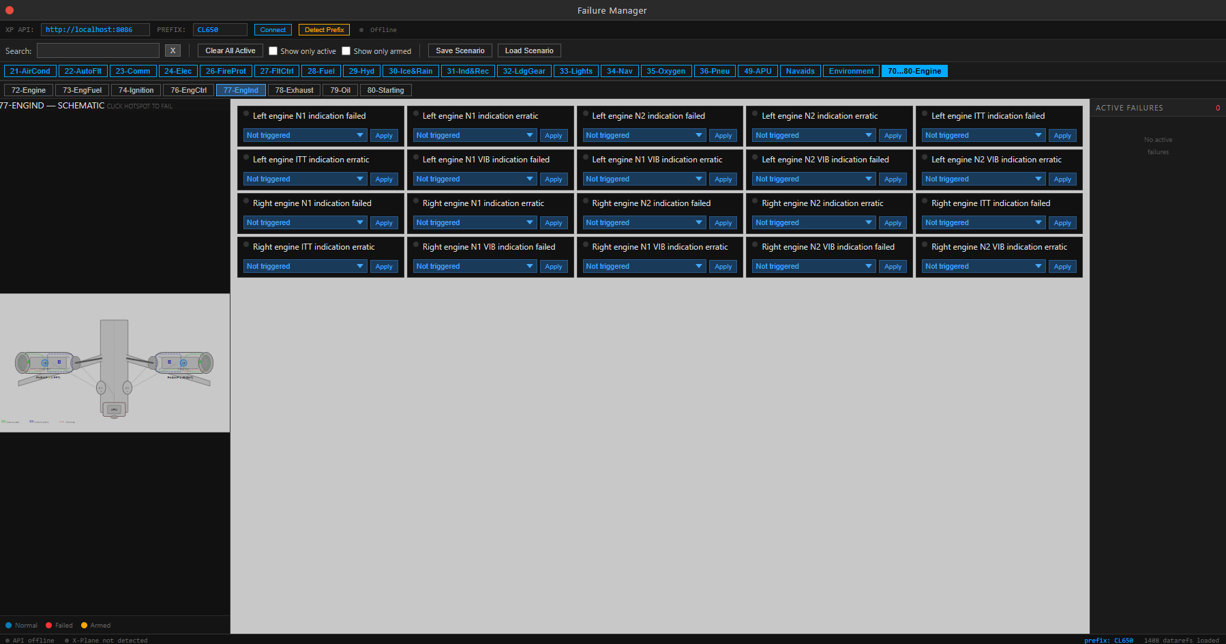Clear the search with the X button
The width and height of the screenshot is (1226, 644).
173,50
